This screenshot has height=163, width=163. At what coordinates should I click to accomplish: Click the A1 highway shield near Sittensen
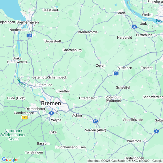[x=116, y=73]
